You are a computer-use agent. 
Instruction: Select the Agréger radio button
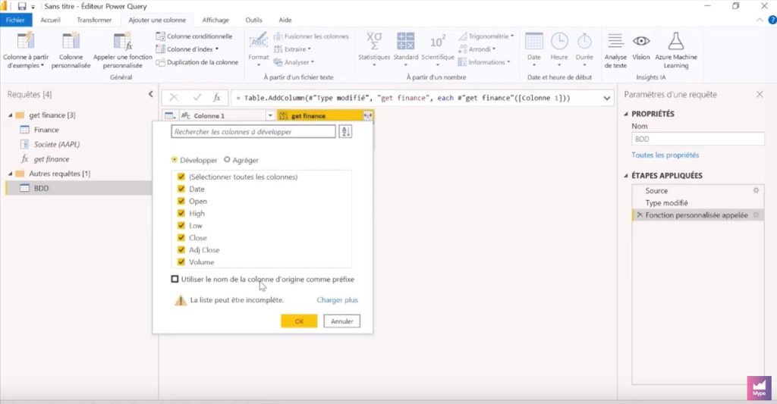click(227, 160)
